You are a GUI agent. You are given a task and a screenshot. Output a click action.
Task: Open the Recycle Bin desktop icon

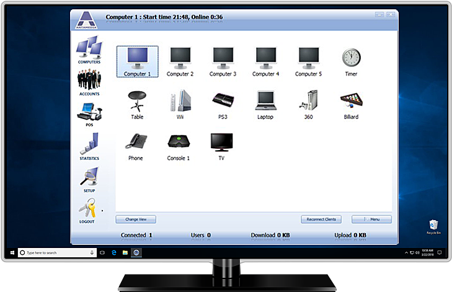click(433, 227)
